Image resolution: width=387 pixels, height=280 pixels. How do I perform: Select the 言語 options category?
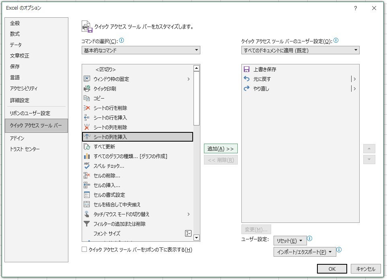click(36, 78)
